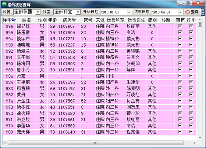Click the horizontal scrollbar thumb

coord(96,143)
